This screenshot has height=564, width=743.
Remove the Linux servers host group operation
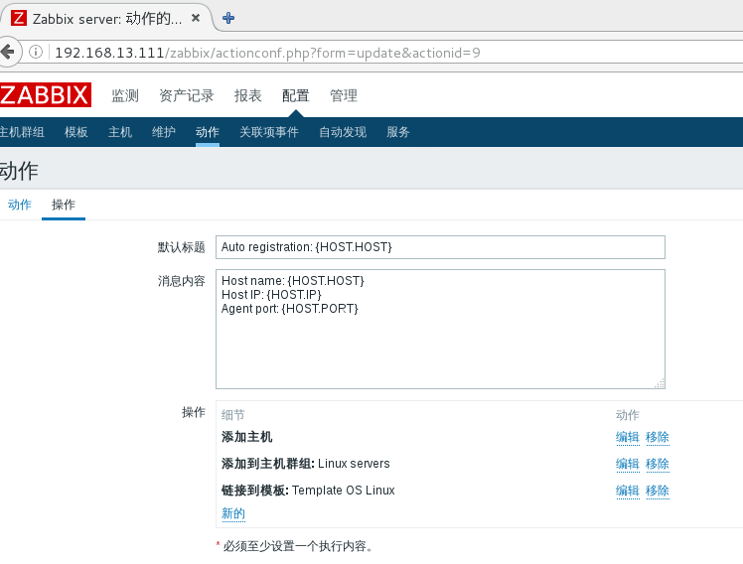[x=658, y=464]
